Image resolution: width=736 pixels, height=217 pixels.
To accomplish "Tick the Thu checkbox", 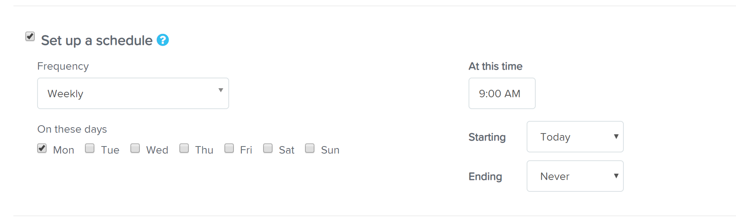I will [184, 148].
